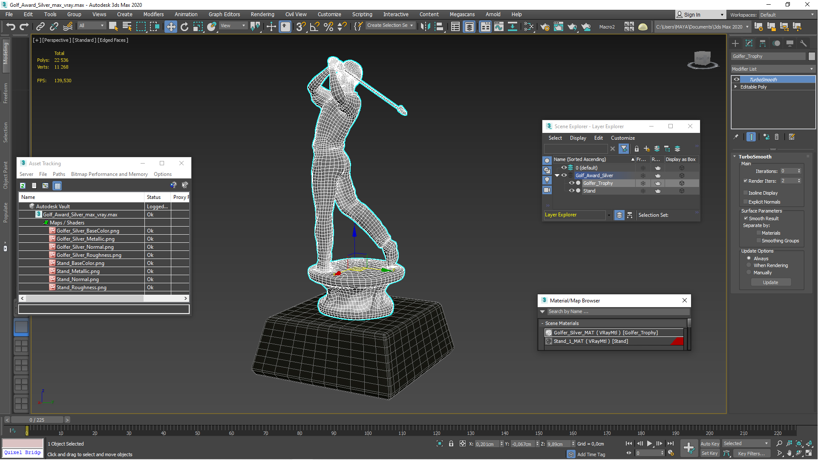Click the Layer Explorer filter icon
This screenshot has width=818, height=460.
click(624, 148)
